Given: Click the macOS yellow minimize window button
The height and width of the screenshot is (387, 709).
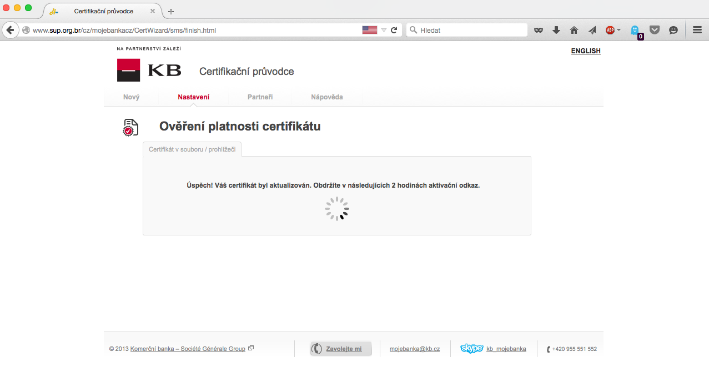Looking at the screenshot, I should coord(17,8).
